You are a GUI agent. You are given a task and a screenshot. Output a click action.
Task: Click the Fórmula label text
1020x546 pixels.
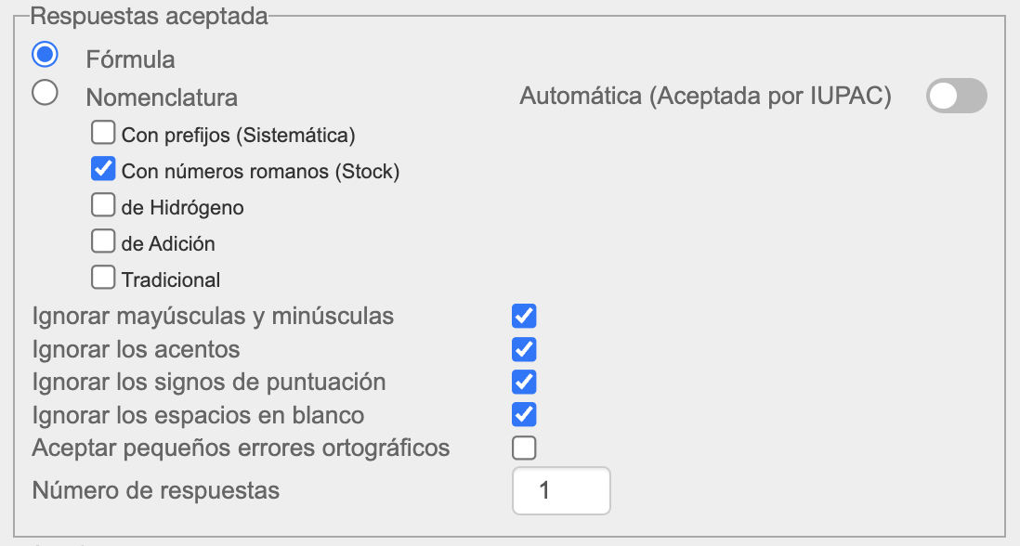pyautogui.click(x=130, y=59)
